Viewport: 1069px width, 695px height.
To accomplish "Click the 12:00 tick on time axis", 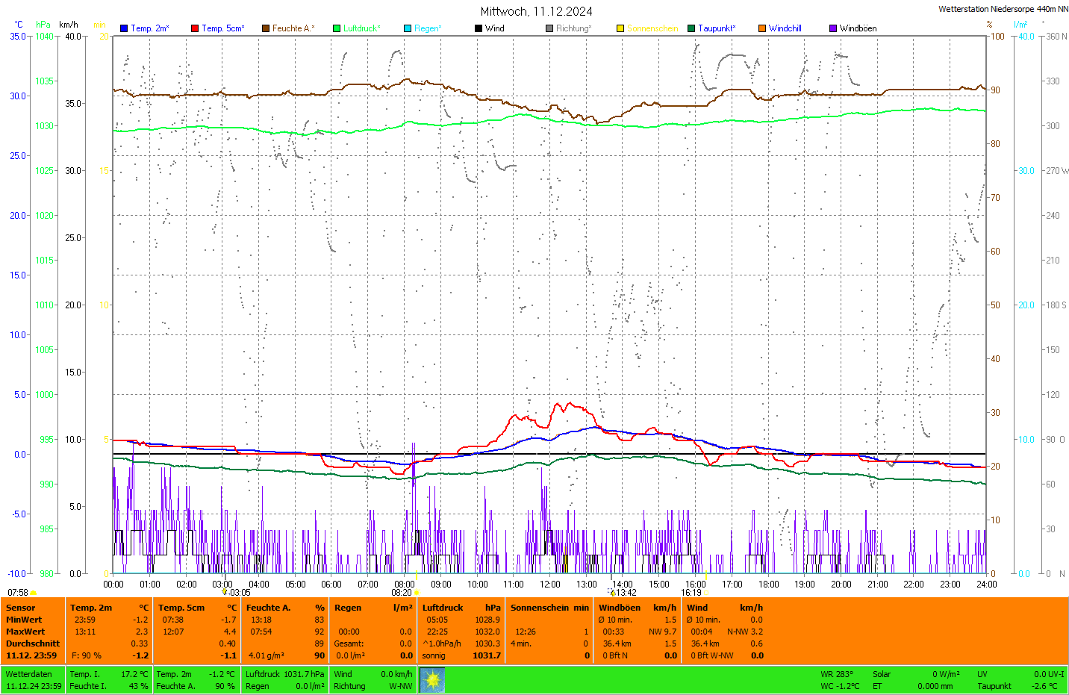I will [x=550, y=585].
